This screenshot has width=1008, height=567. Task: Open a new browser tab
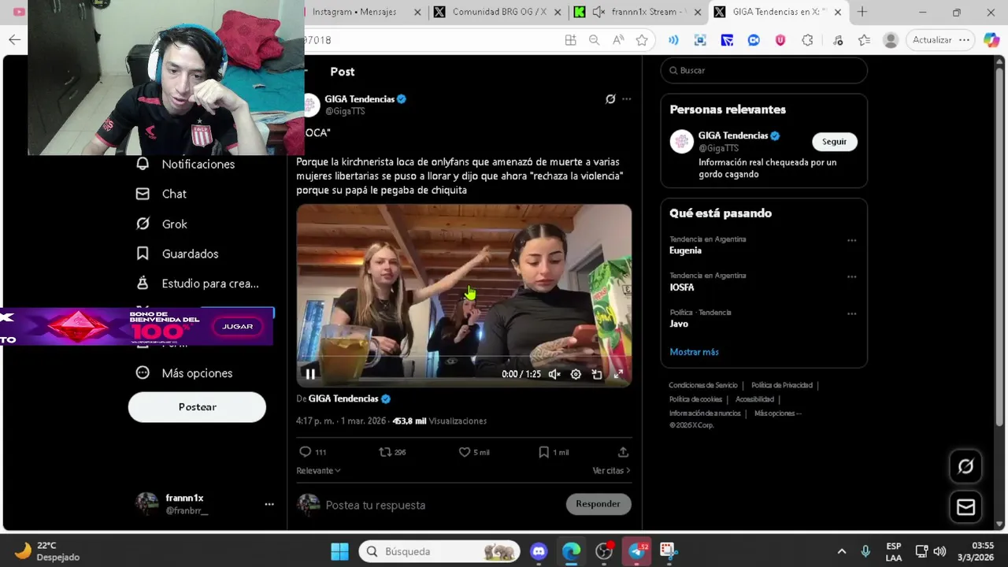862,12
